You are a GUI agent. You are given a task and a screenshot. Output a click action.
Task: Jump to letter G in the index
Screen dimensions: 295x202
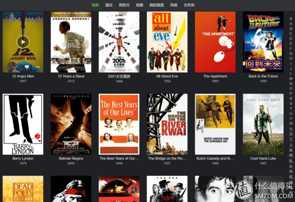(291, 54)
